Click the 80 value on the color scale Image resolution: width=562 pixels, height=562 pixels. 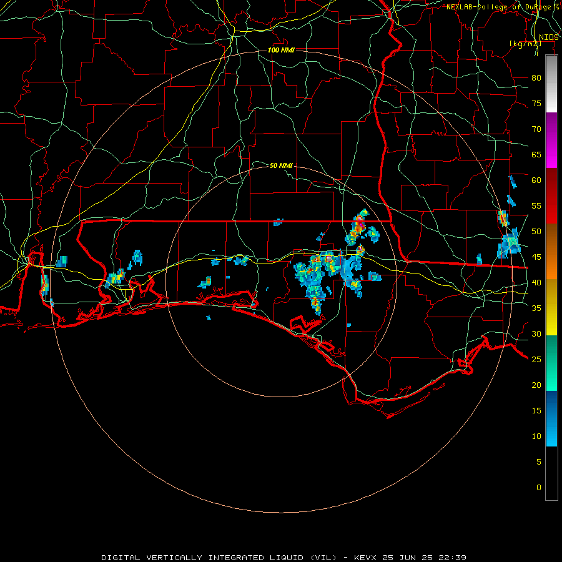(x=536, y=78)
